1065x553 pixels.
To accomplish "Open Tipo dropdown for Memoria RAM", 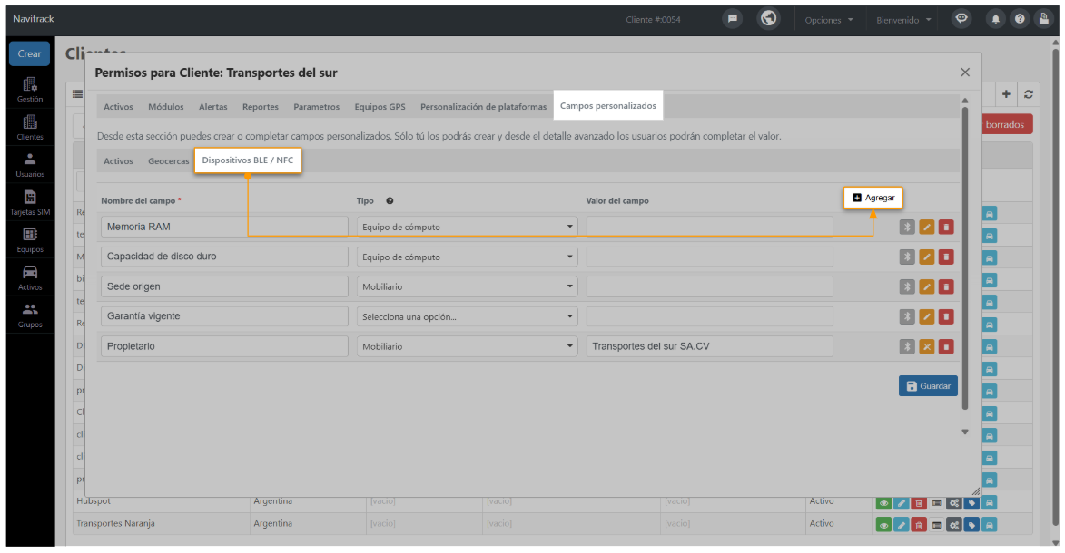I will (x=468, y=227).
